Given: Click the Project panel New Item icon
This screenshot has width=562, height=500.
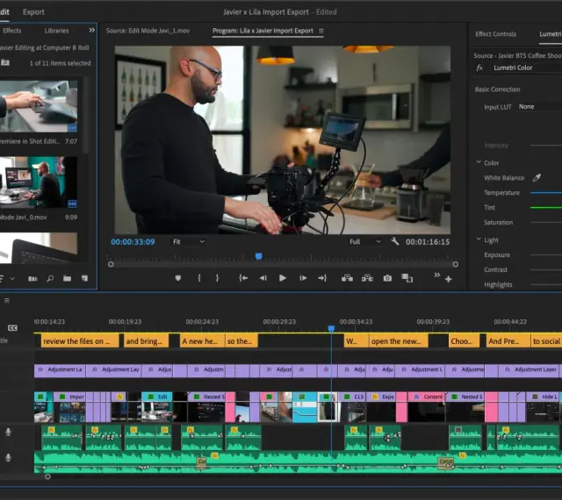Looking at the screenshot, I should [84, 278].
